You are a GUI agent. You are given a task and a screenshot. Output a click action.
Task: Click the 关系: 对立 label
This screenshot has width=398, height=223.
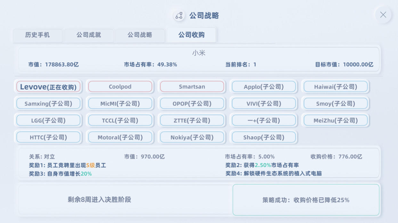[x=42, y=157]
